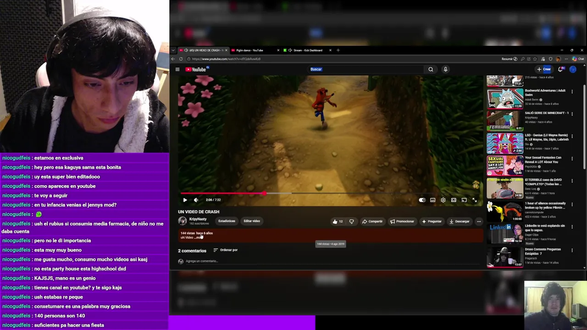Open options for 1 hour of silence video
Screen dimensions: 587x330
(x=572, y=204)
